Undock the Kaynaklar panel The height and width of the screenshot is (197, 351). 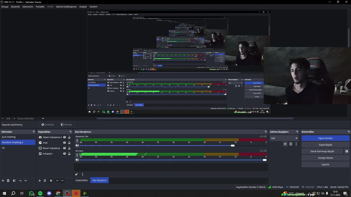[x=70, y=132]
